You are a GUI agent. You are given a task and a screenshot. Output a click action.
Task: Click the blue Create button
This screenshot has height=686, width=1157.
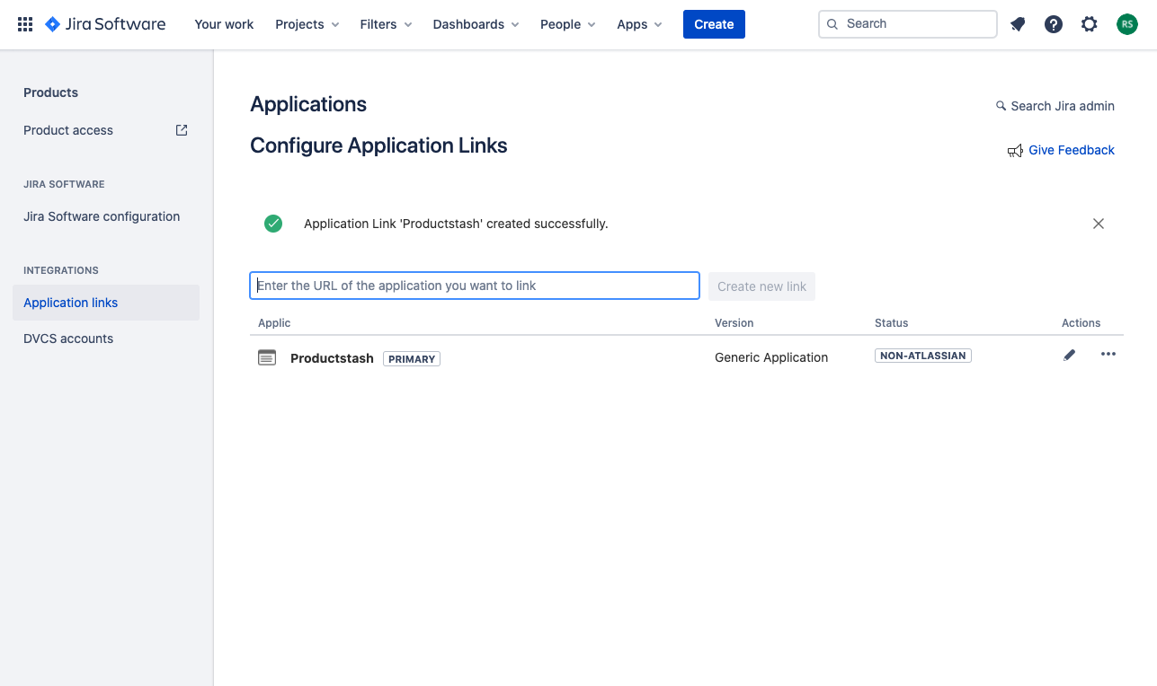pos(714,24)
